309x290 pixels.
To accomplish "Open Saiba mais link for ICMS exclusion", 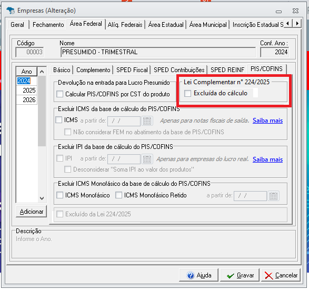I will coord(267,121).
